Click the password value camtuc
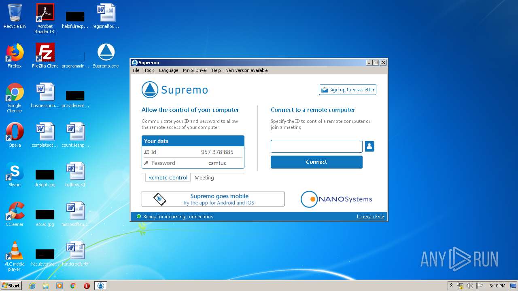This screenshot has height=291, width=518. coord(217,163)
